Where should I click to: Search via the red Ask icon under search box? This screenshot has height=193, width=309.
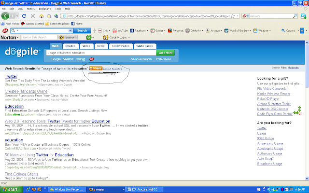(x=91, y=59)
